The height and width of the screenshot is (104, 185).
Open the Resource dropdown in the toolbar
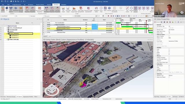[51, 16]
